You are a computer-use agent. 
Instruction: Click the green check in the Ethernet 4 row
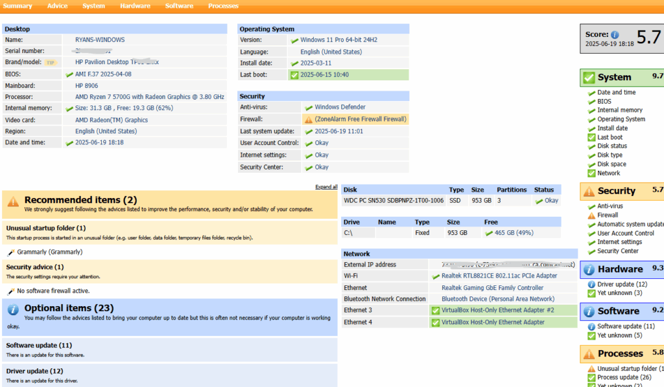435,323
